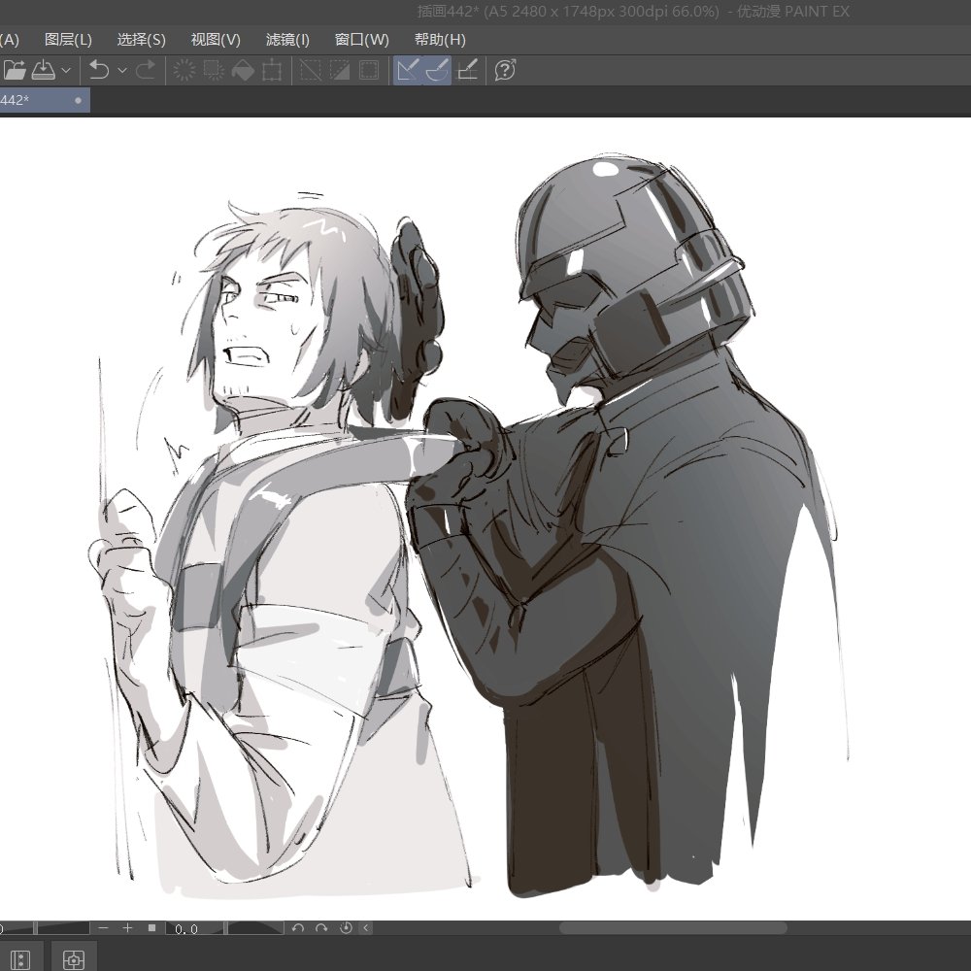
Task: Open the 图层(L) menu
Action: click(68, 40)
